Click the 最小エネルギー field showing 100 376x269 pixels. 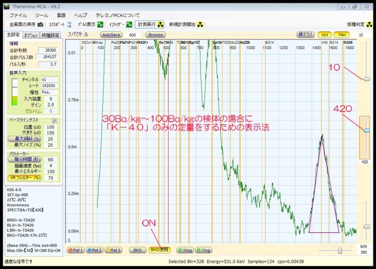[x=51, y=172]
